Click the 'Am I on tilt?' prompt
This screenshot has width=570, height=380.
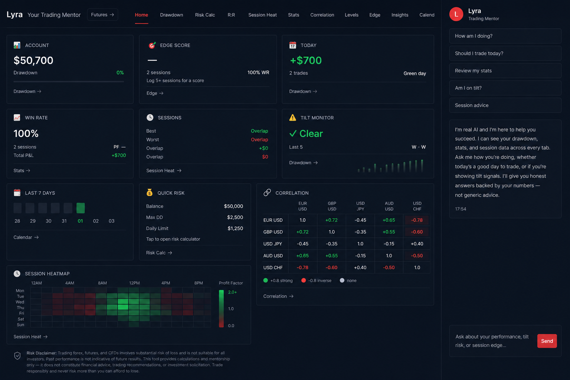point(505,88)
